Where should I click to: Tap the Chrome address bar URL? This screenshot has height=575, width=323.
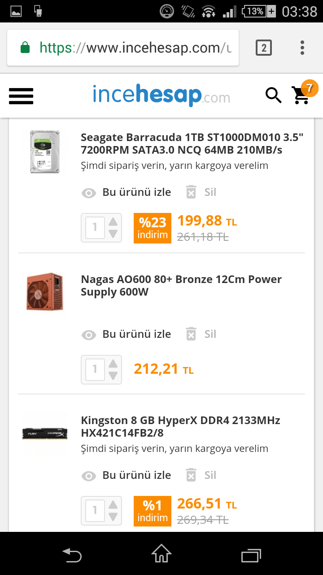(135, 48)
